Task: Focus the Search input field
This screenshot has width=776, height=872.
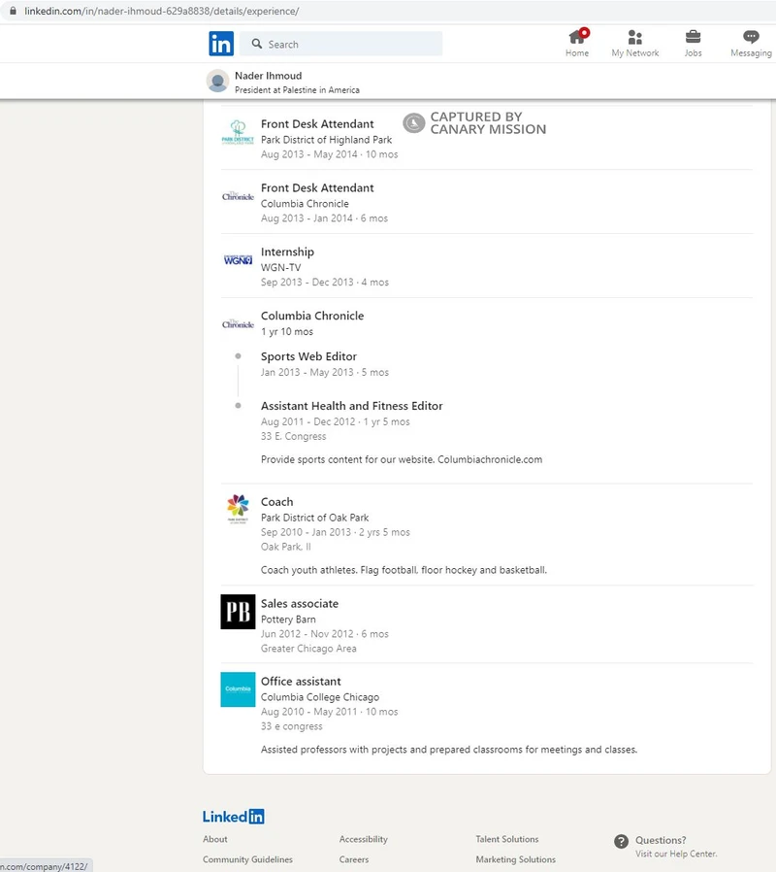Action: [341, 44]
